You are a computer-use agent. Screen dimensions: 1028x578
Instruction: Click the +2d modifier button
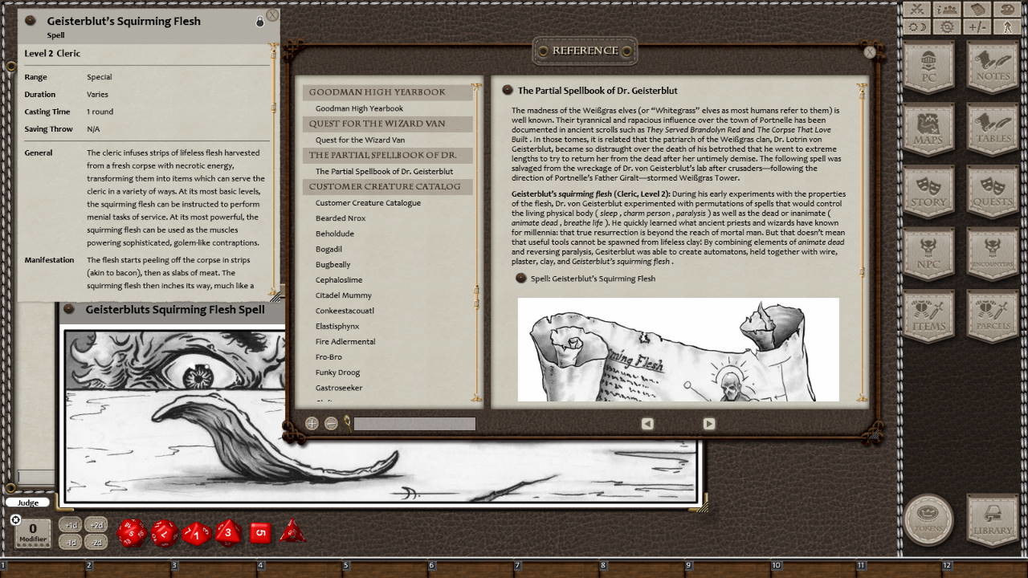point(95,524)
